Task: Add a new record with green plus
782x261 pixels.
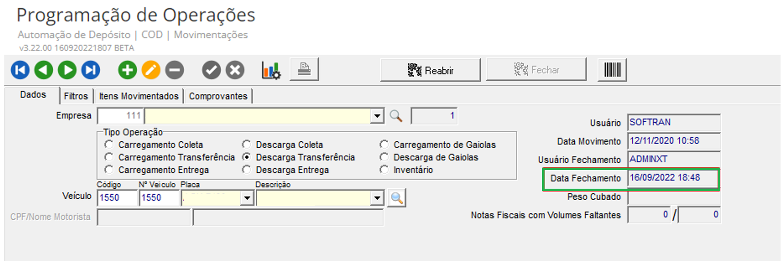Action: tap(127, 70)
